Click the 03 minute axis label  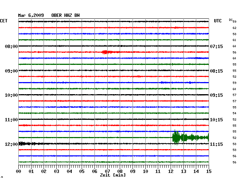pos(57,171)
